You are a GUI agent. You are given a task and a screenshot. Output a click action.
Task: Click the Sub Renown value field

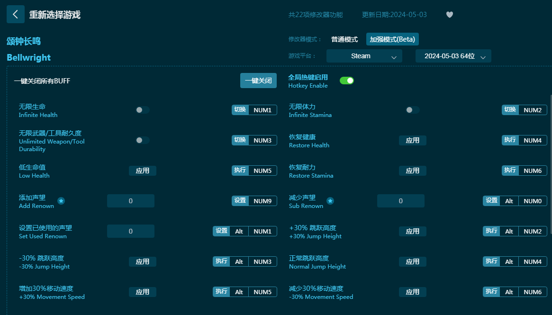401,201
